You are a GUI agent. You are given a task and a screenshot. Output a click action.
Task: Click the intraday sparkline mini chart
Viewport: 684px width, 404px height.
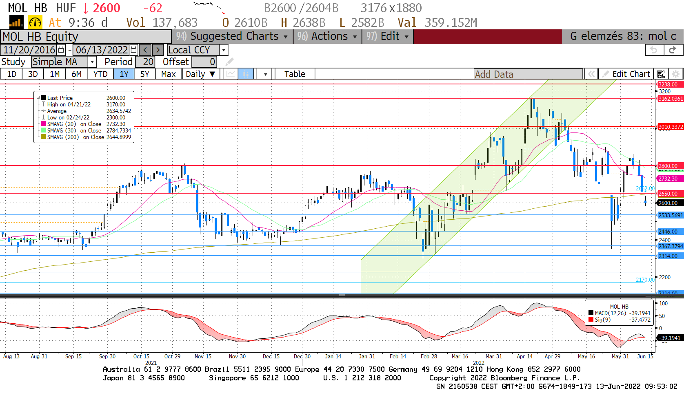coord(209,7)
